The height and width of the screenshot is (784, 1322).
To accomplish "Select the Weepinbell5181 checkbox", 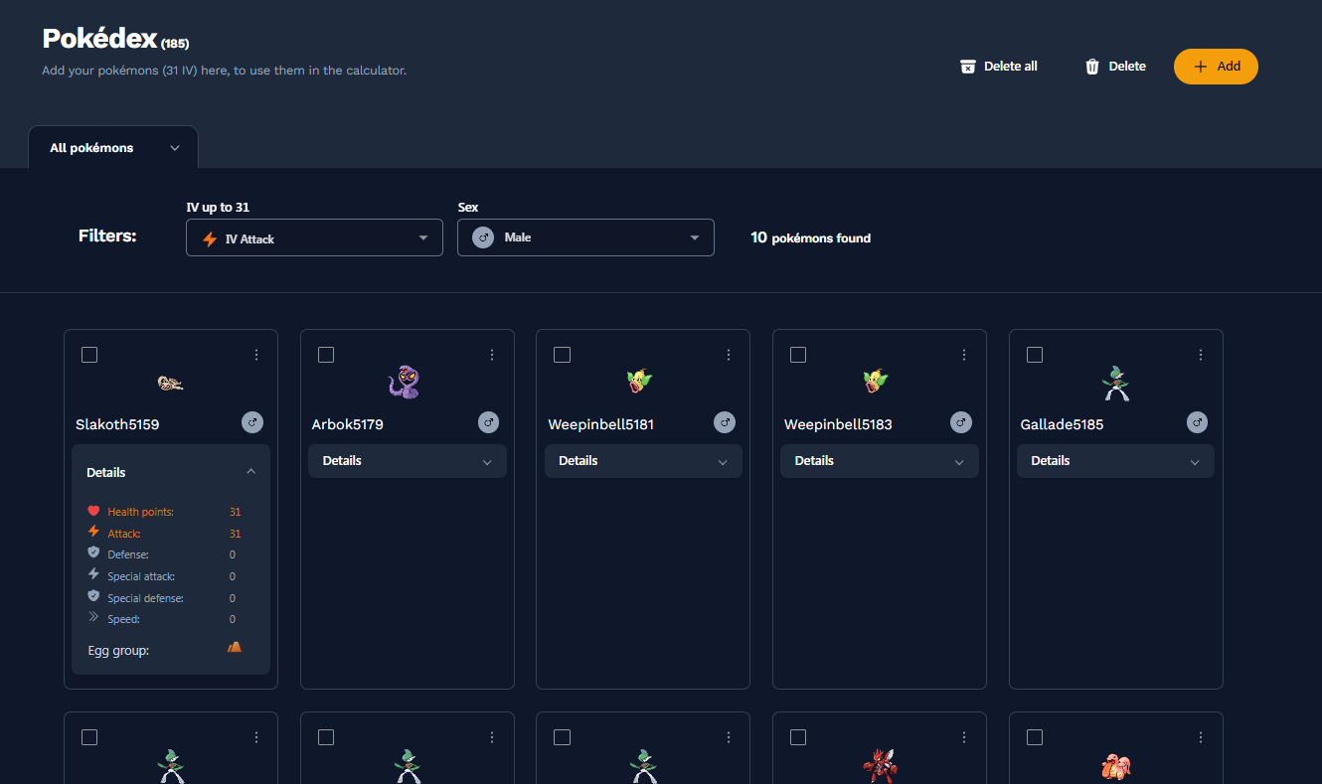I will [562, 355].
